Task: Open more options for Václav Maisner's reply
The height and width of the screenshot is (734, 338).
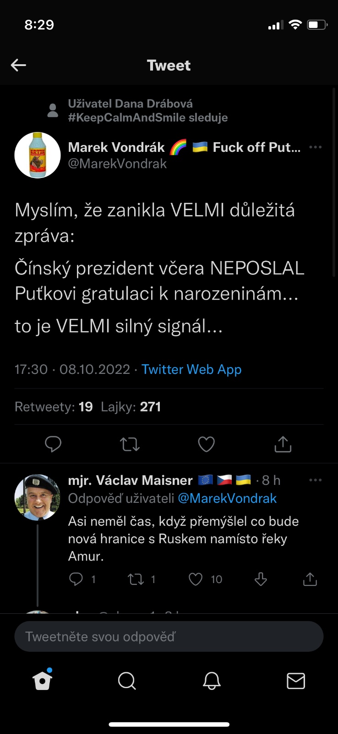Action: pyautogui.click(x=316, y=480)
